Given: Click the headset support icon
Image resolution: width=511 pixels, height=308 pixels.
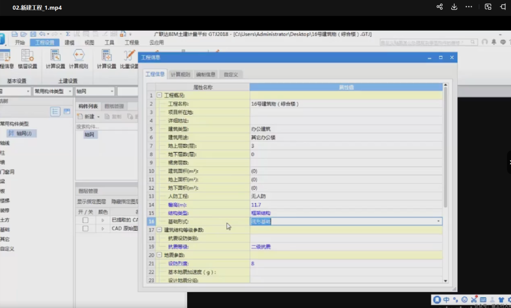Looking at the screenshot, I should pyautogui.click(x=485, y=42).
